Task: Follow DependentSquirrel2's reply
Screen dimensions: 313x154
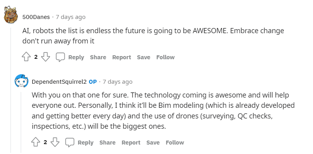Action: tap(175, 143)
